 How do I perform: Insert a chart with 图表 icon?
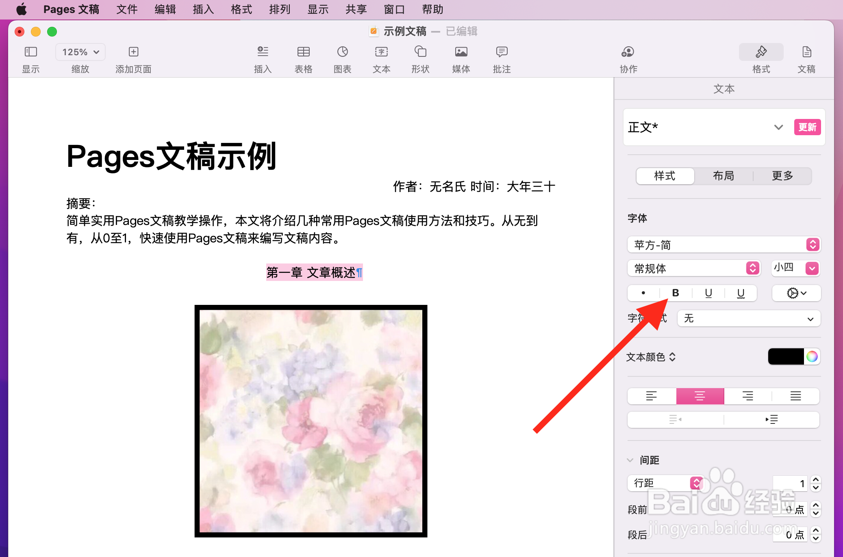342,52
